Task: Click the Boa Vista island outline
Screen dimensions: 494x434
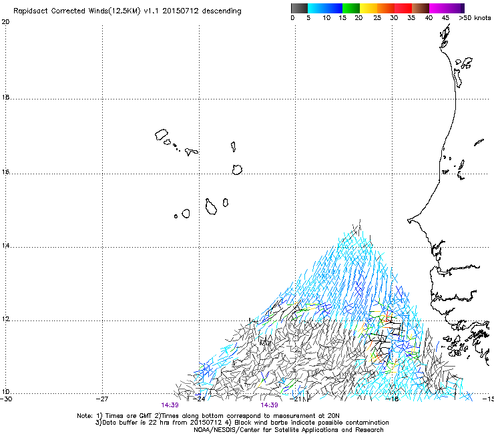Action: (x=237, y=170)
